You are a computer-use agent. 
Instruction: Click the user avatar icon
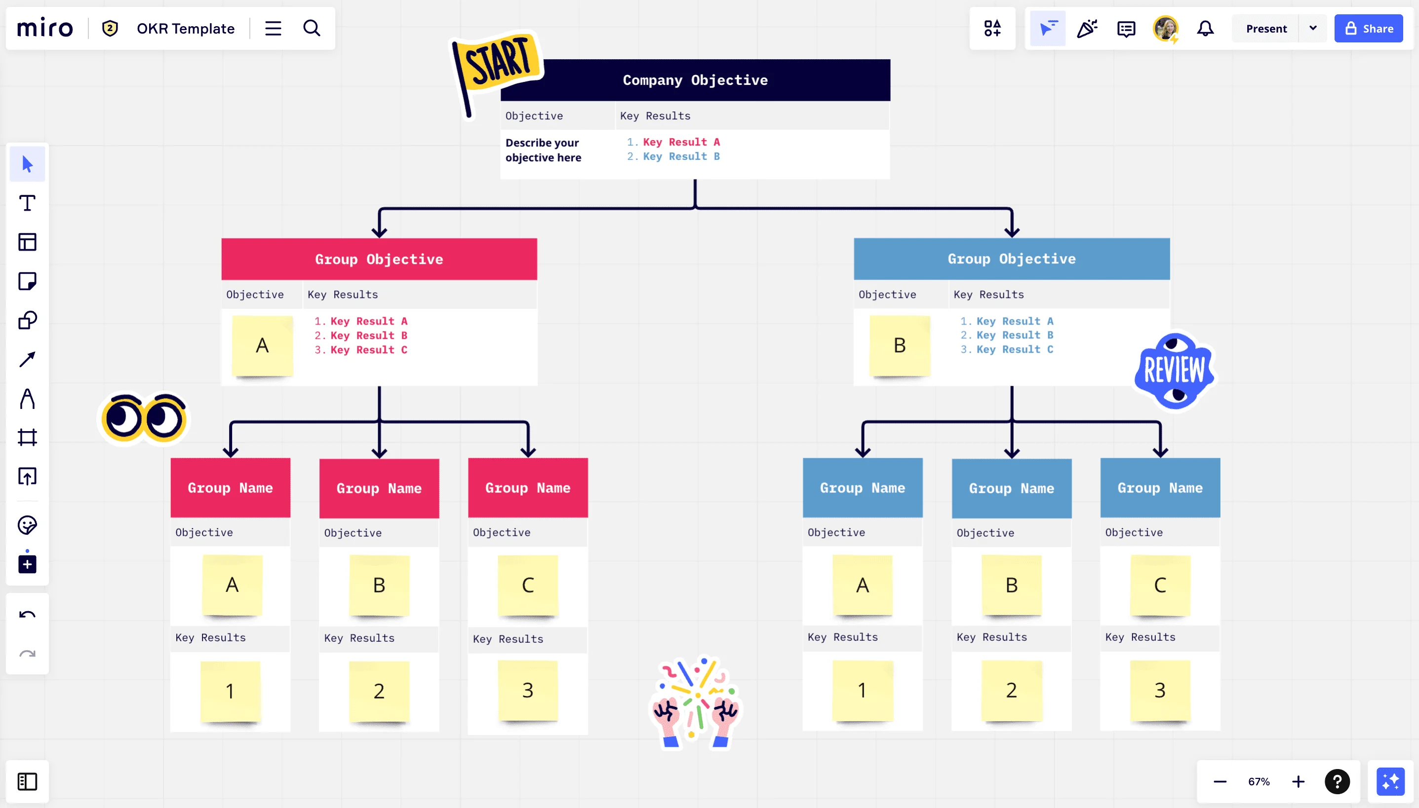coord(1166,28)
